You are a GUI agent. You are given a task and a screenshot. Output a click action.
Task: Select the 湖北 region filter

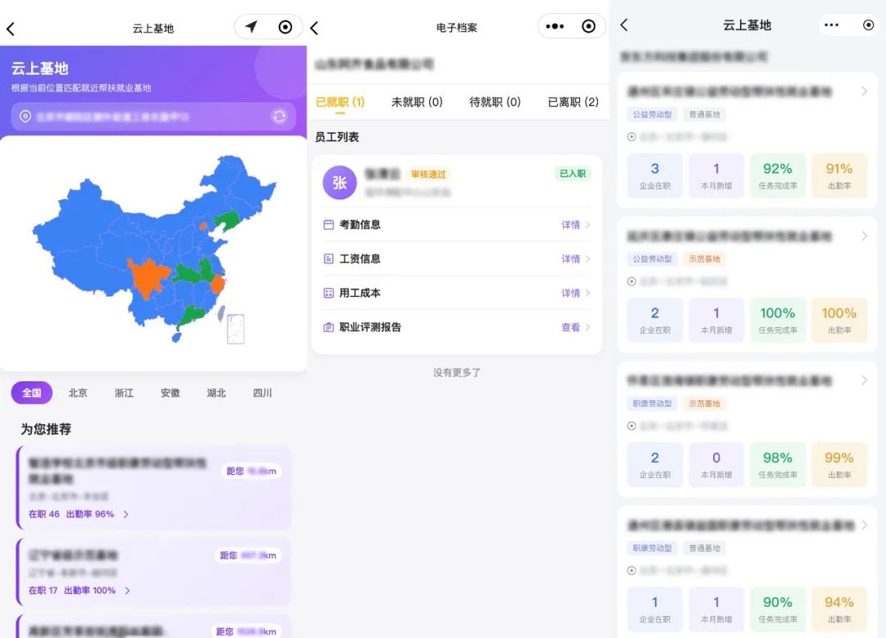(x=217, y=393)
